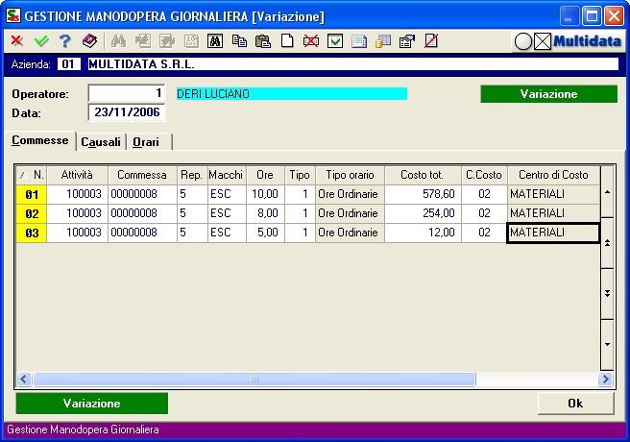630x442 pixels.
Task: Select row header 02 in the grid
Action: tap(32, 213)
